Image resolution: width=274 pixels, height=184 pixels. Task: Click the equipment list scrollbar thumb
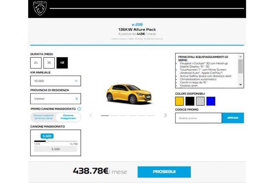241,67
